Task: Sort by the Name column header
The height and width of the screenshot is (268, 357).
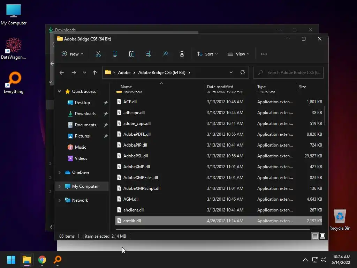Action: [x=126, y=87]
